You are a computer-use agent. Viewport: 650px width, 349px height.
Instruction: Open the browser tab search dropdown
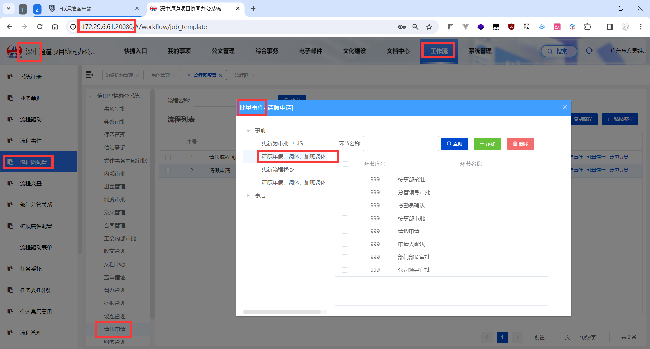[8, 8]
